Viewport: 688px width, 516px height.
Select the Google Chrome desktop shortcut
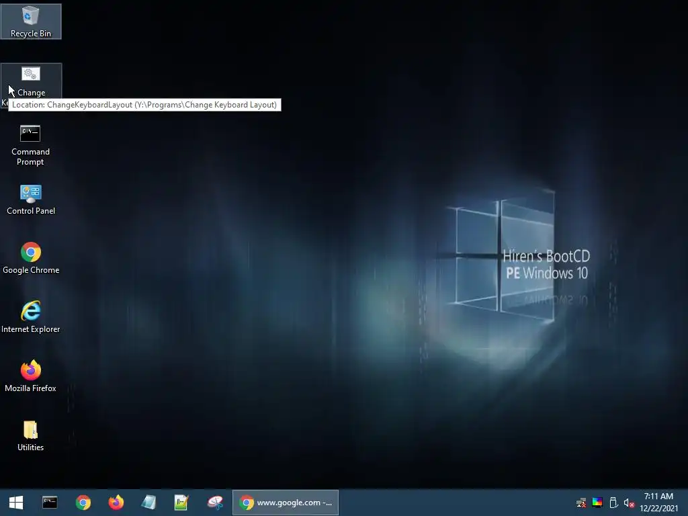pyautogui.click(x=31, y=259)
